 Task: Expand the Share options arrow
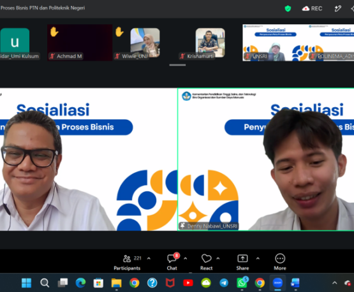pos(258,258)
